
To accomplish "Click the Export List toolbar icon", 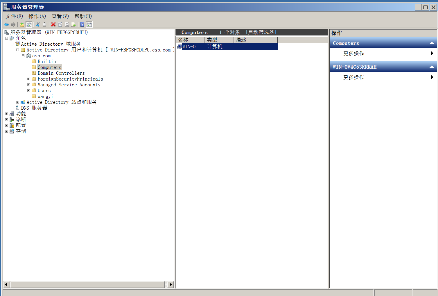I will tap(74, 24).
